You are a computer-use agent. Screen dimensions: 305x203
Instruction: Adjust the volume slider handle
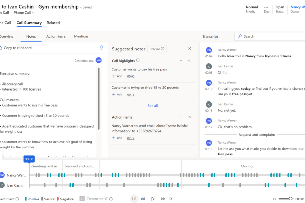coord(290,199)
